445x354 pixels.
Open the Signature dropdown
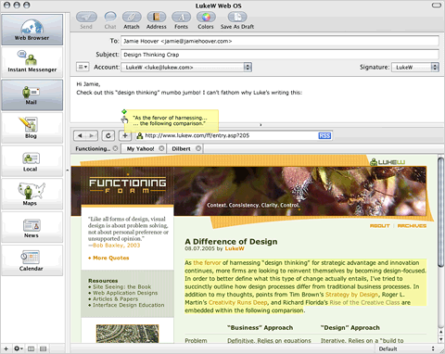tap(415, 68)
